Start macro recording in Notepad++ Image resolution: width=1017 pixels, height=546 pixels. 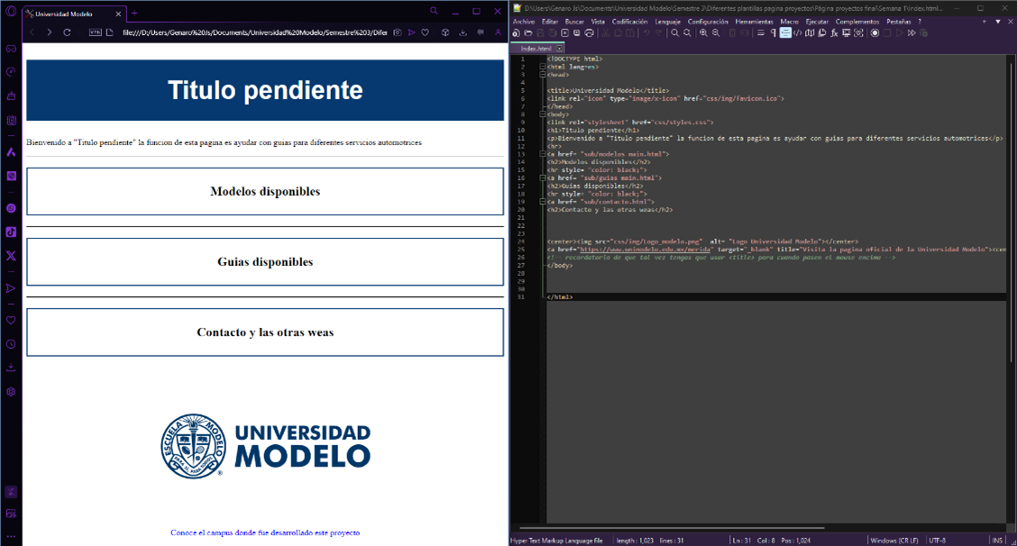tap(875, 33)
